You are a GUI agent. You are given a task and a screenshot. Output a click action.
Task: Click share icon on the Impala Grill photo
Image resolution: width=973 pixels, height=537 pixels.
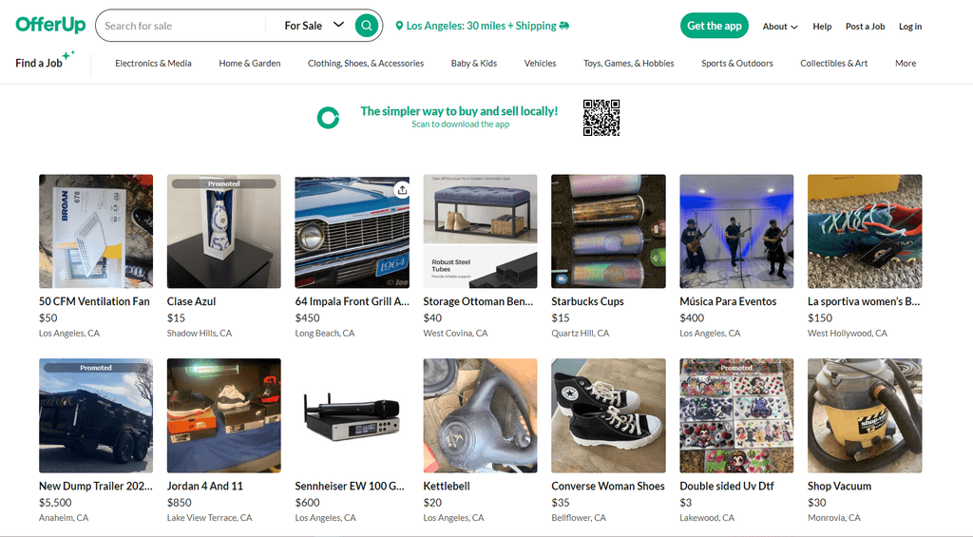coord(402,190)
